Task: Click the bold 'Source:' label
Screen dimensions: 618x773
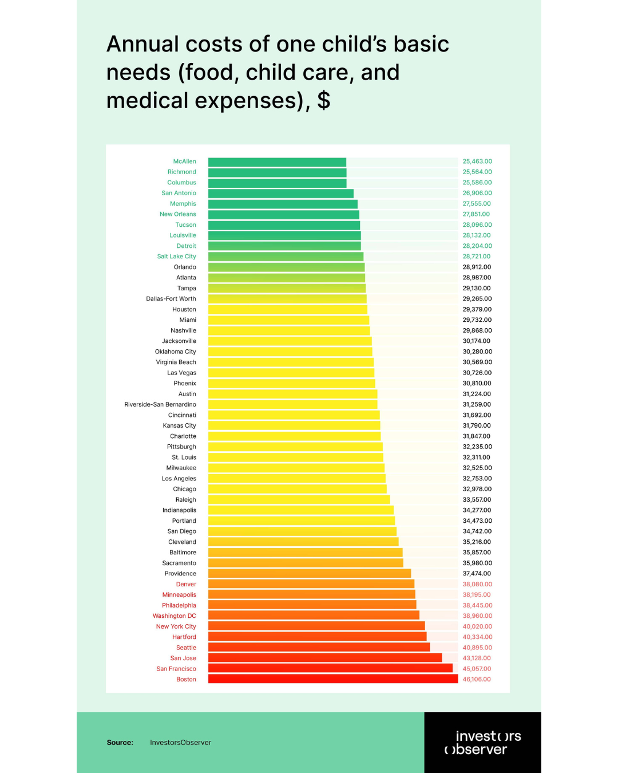Action: click(x=120, y=743)
